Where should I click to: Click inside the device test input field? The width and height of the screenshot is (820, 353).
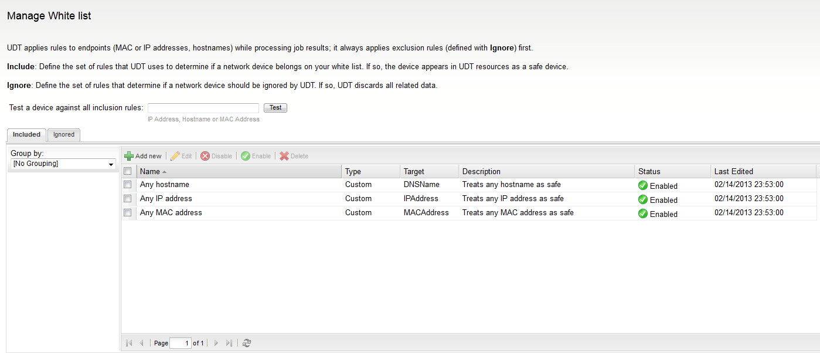pos(203,107)
